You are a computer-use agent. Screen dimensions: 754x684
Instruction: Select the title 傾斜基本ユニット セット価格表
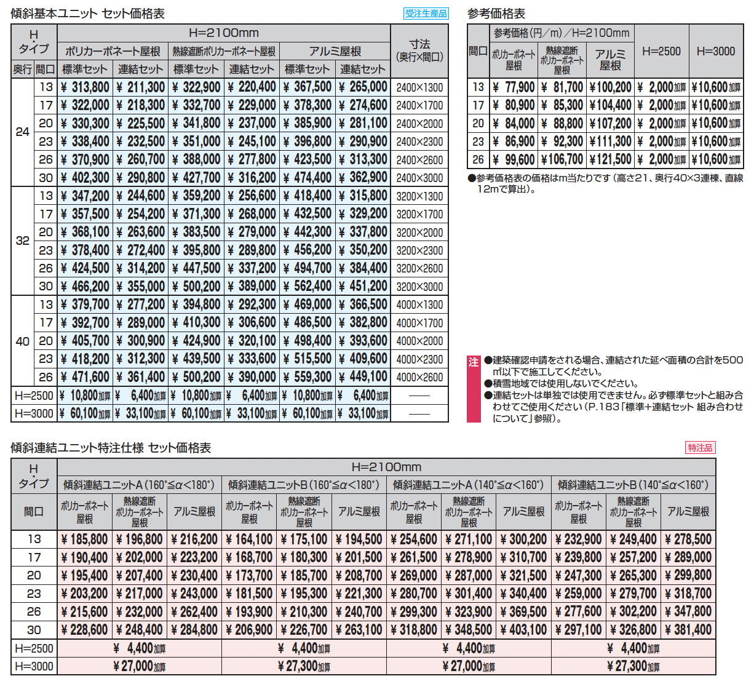click(x=87, y=14)
